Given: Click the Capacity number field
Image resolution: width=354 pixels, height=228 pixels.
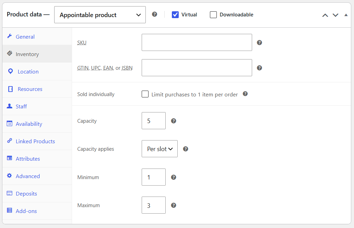Looking at the screenshot, I should click(x=154, y=121).
